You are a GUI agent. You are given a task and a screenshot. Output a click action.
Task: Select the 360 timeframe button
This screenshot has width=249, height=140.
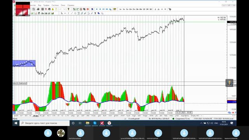pyautogui.click(x=151, y=9)
